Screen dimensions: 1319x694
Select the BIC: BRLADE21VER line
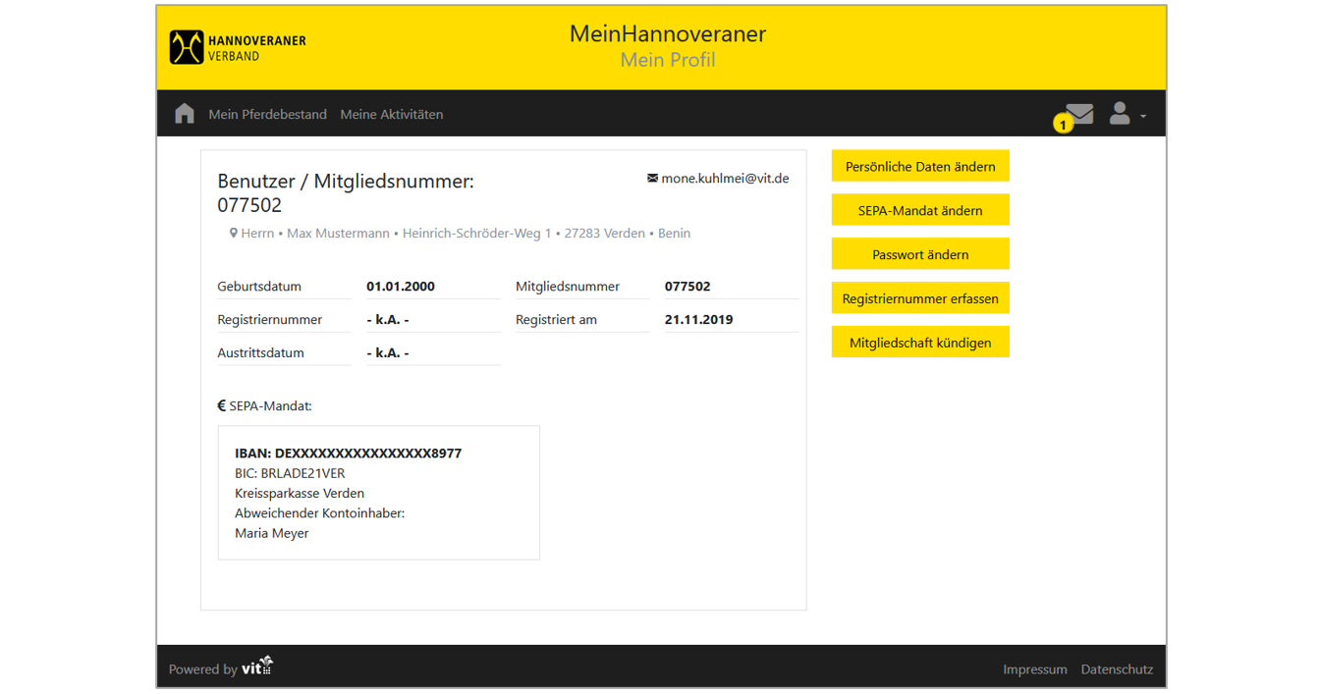290,473
